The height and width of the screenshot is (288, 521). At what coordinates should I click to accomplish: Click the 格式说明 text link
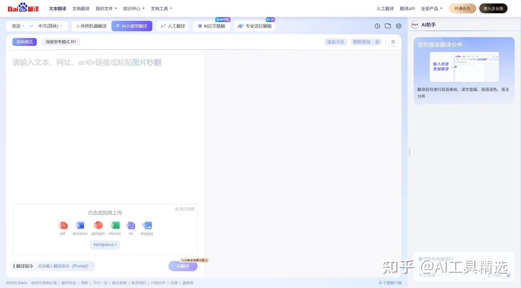[x=187, y=209]
